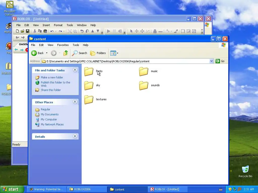Switch to Warning: Potential Se... taskbar item
Screen dimensions: 258x193
pyautogui.click(x=47, y=189)
